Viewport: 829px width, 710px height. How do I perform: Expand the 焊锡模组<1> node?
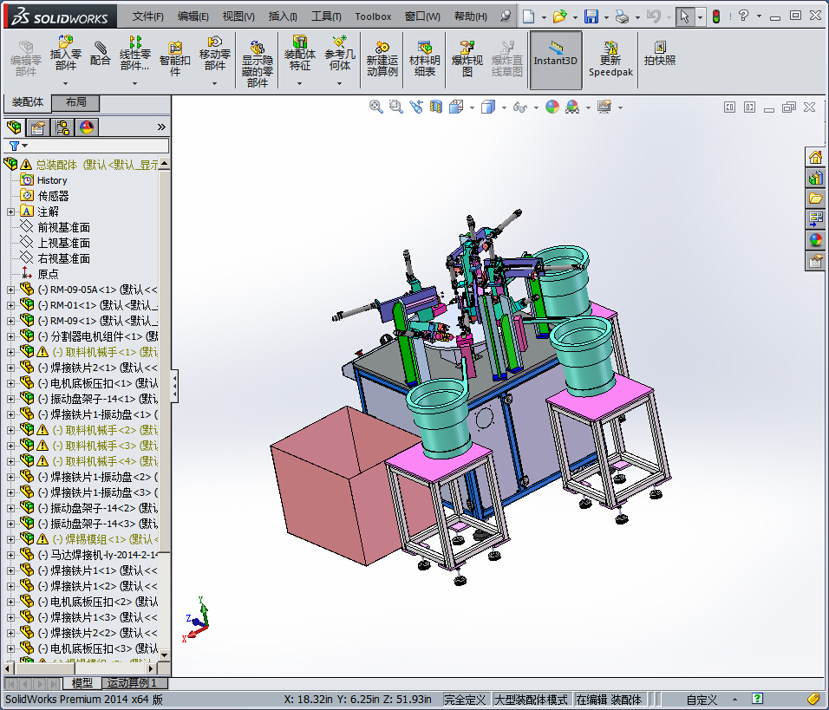click(10, 539)
